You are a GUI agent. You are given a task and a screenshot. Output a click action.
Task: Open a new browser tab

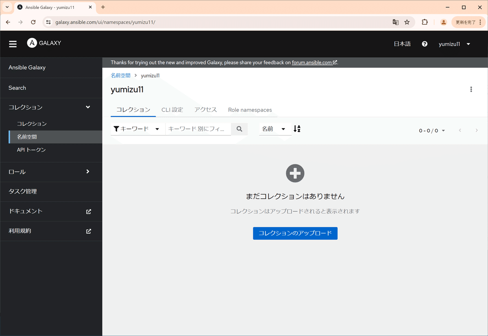103,7
